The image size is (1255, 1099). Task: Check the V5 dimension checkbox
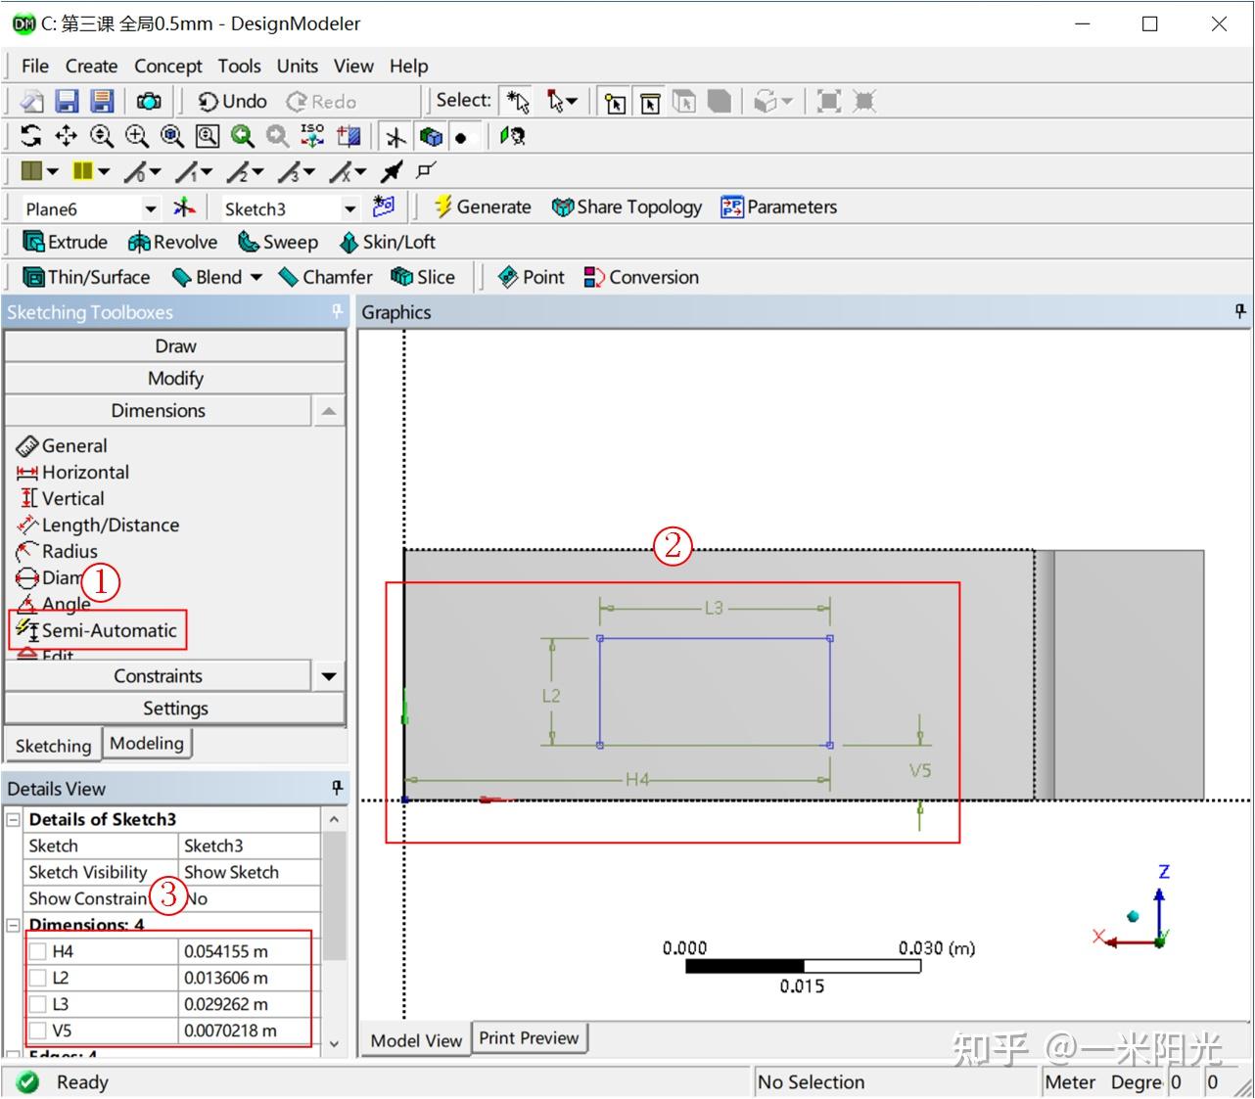click(x=38, y=1030)
